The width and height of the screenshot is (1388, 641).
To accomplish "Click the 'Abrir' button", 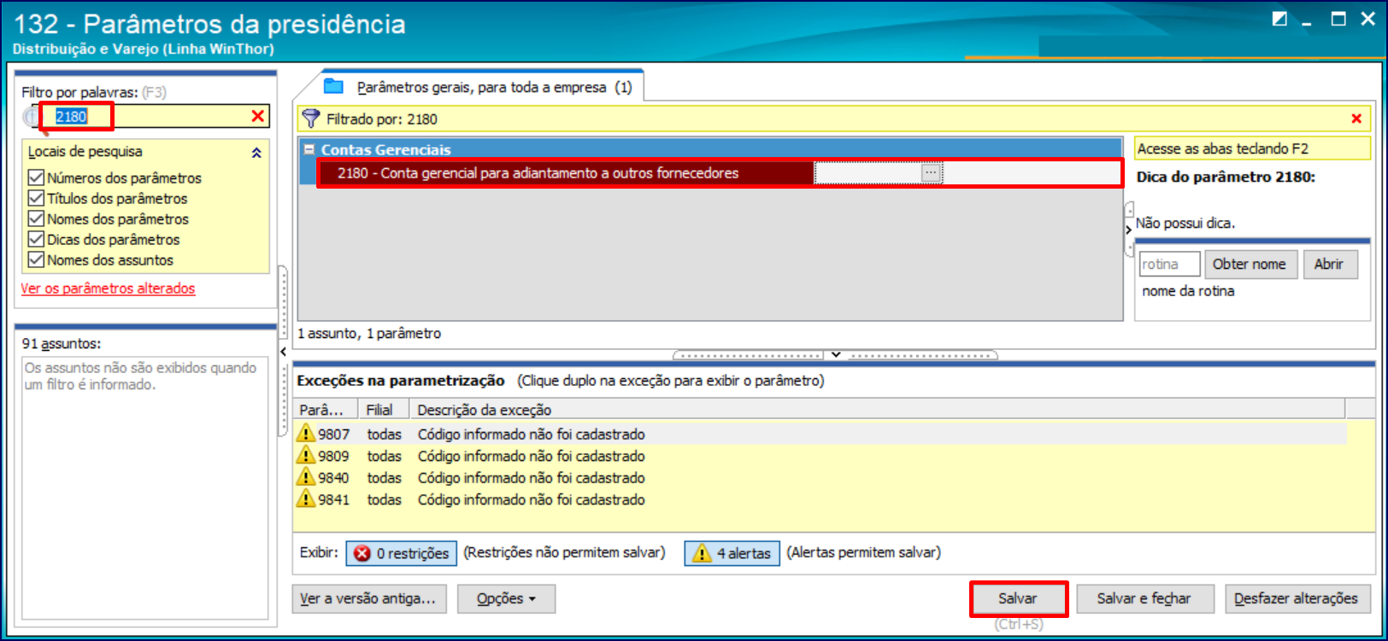I will pos(1329,265).
